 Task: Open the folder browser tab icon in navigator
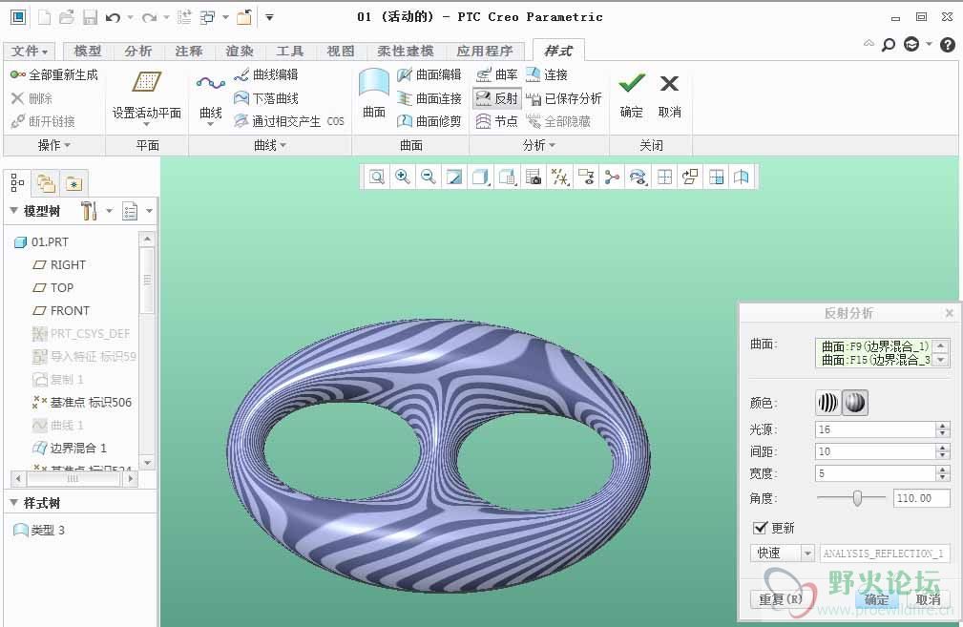pos(46,183)
